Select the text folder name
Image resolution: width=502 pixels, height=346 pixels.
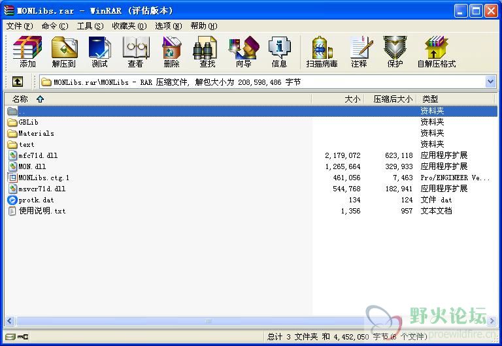[27, 144]
